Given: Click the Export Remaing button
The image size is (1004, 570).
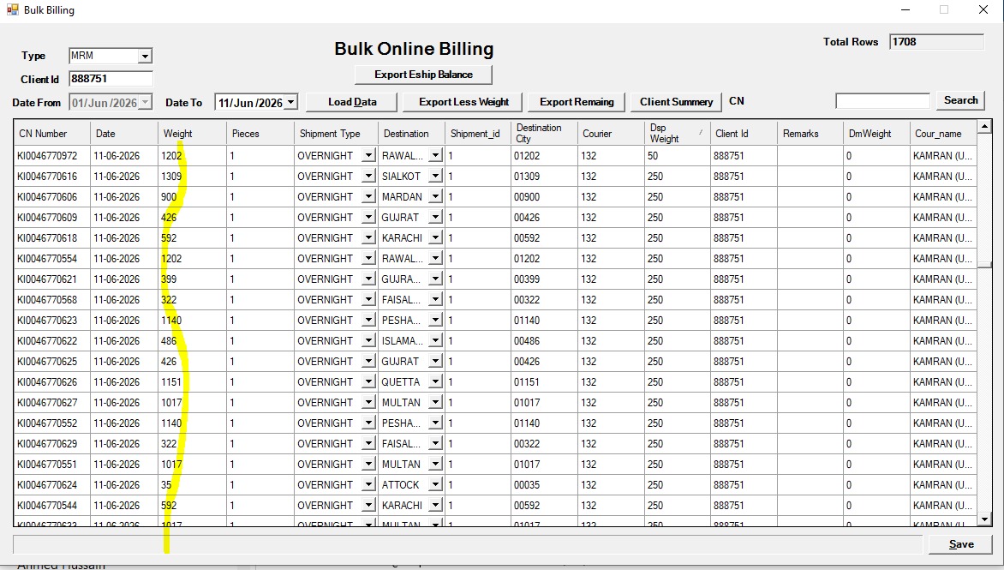Looking at the screenshot, I should [x=577, y=102].
